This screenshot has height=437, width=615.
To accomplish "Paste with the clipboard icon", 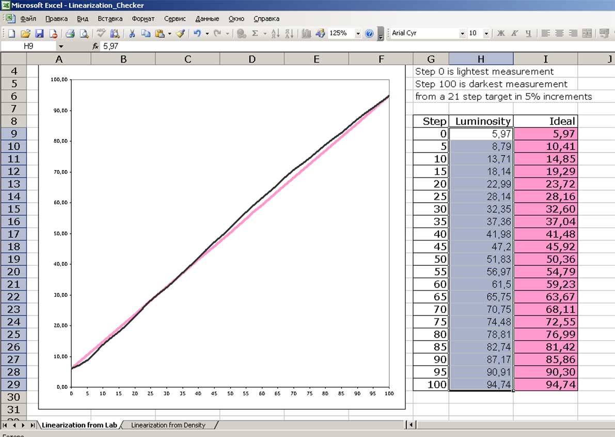I will coord(160,34).
